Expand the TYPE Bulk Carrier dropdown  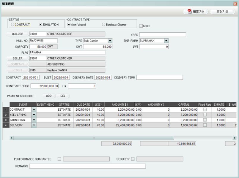point(110,41)
